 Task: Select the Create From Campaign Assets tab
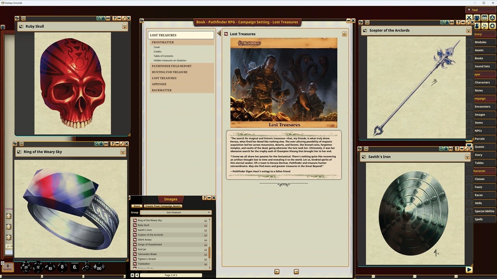(x=163, y=206)
